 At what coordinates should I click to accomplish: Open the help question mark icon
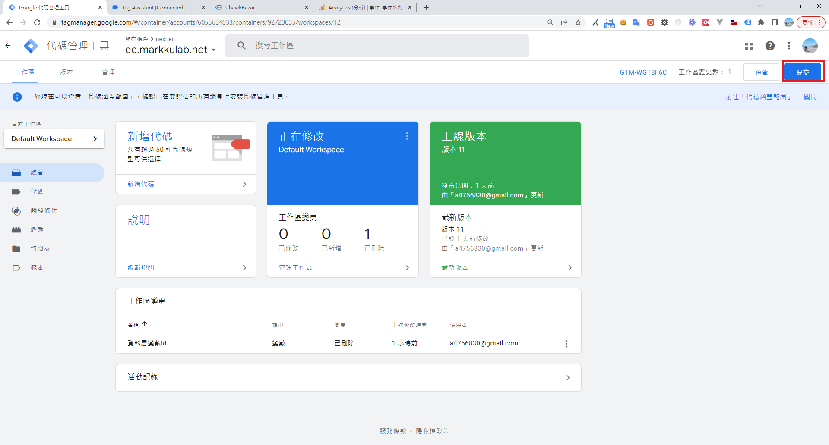pyautogui.click(x=770, y=46)
